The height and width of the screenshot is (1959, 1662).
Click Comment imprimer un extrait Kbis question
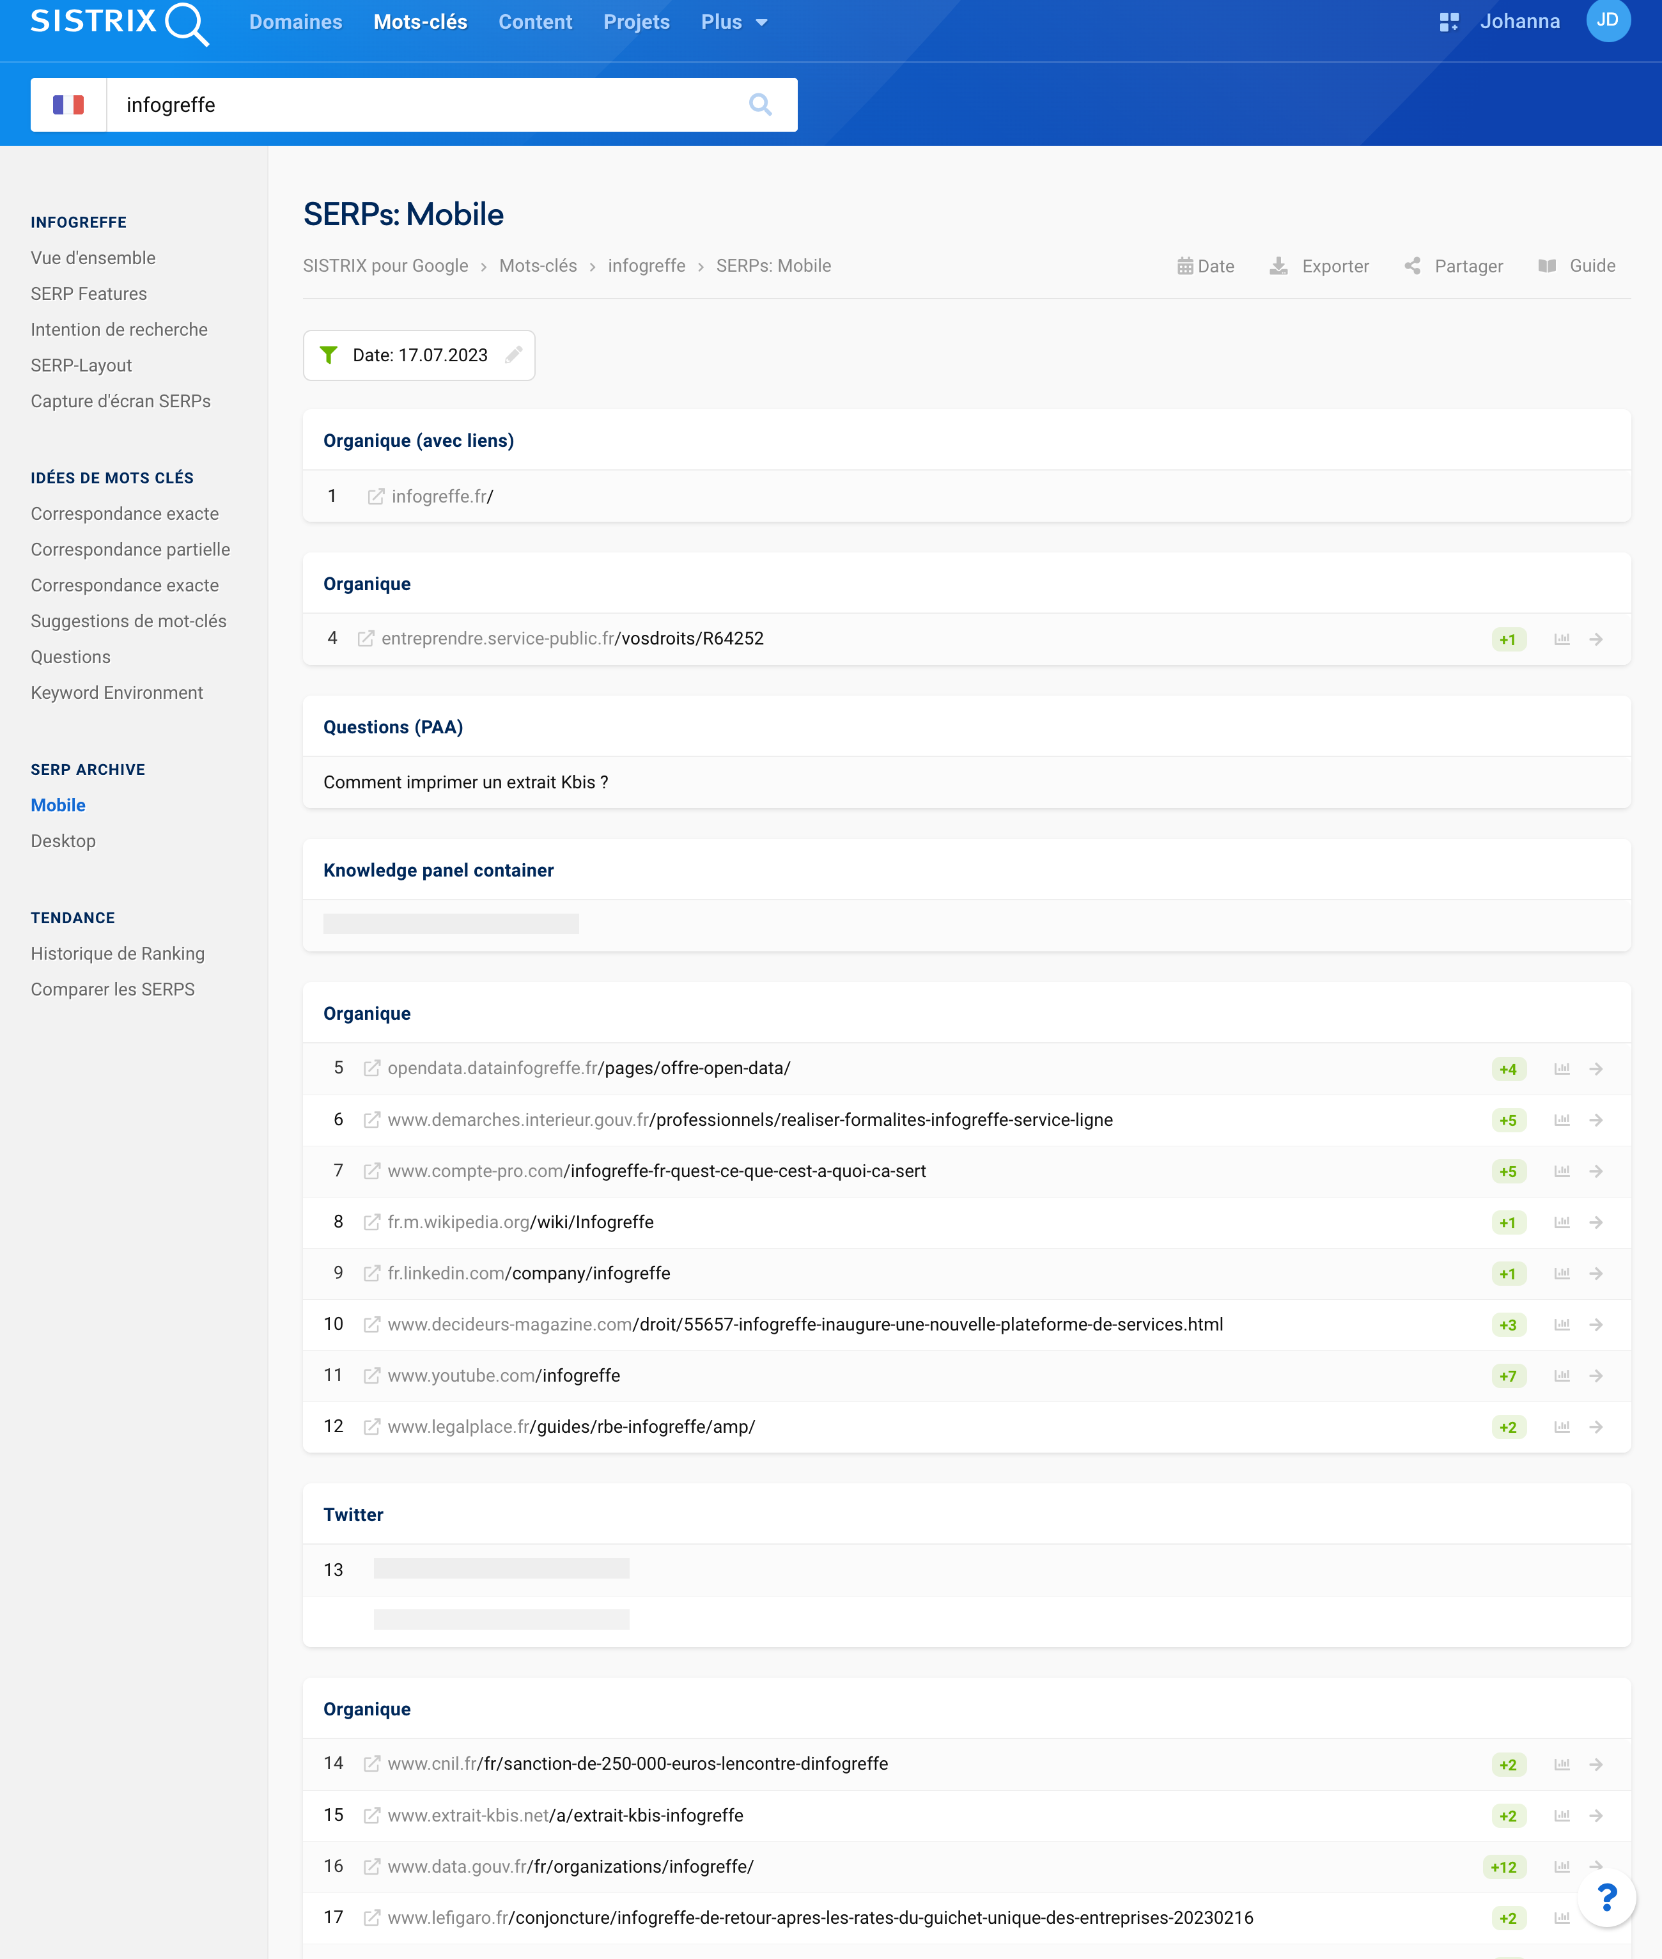click(x=465, y=783)
